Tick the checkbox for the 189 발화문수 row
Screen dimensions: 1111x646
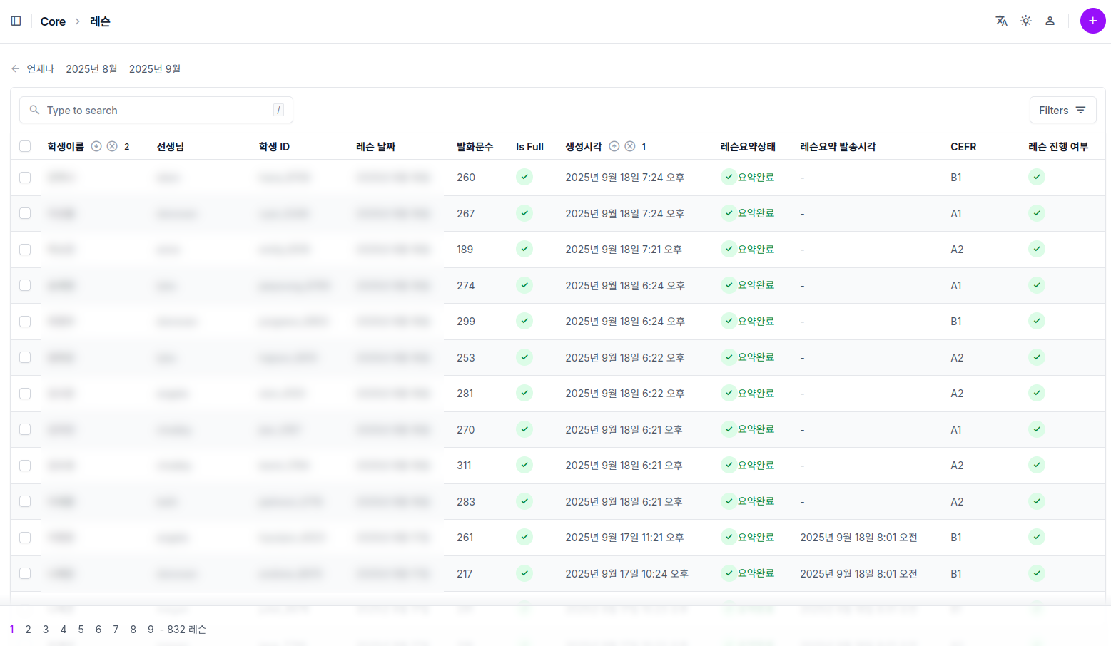pos(25,250)
